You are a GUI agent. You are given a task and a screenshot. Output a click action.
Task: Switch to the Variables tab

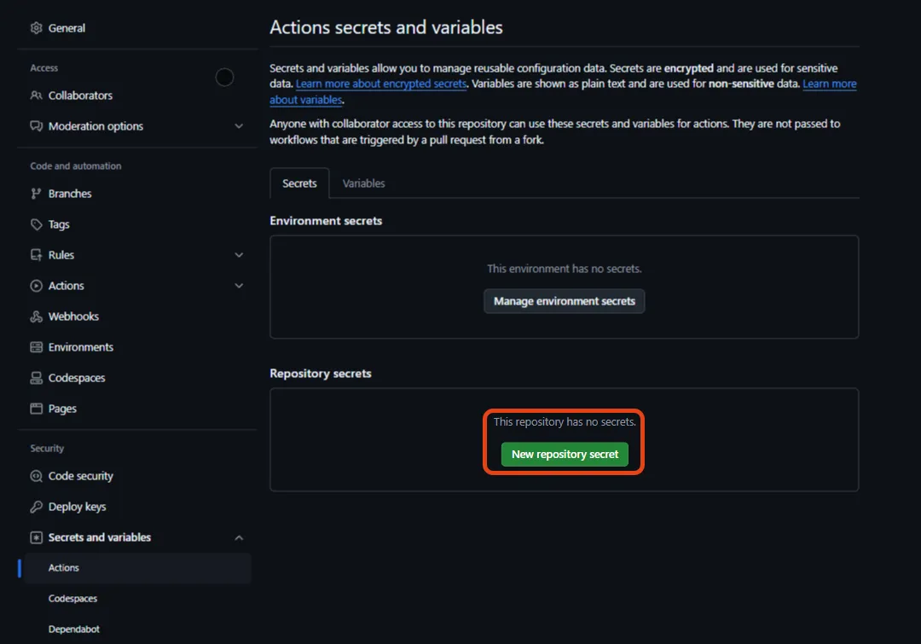(x=364, y=183)
